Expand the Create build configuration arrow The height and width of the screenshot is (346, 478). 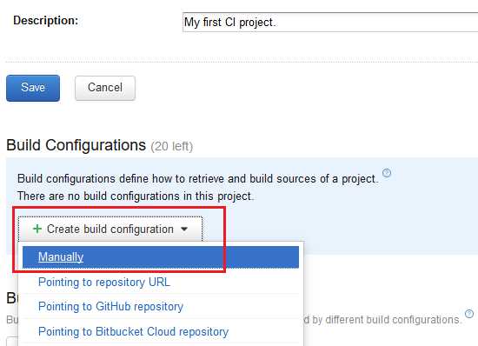184,229
